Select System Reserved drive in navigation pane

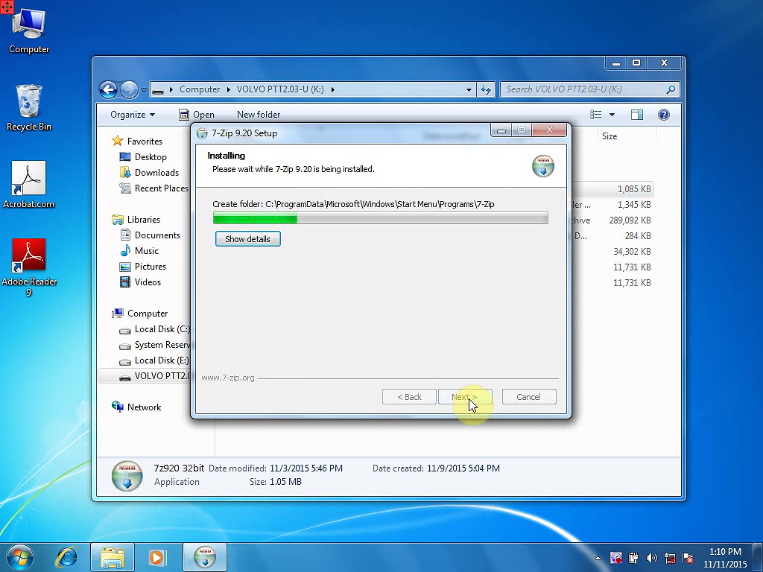coord(154,345)
